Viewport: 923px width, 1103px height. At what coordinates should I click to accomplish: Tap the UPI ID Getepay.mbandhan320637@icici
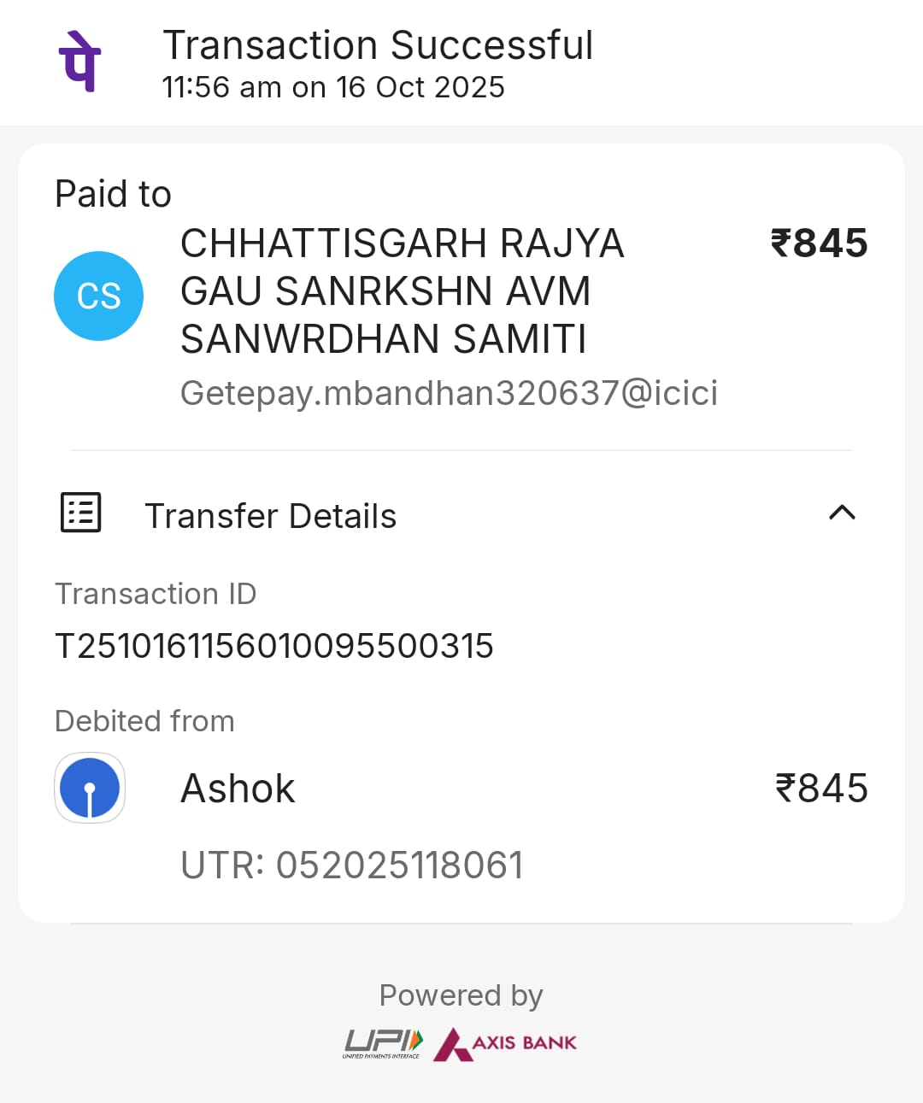tap(449, 393)
